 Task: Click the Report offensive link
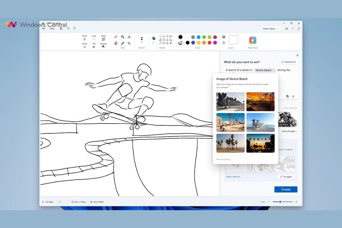(233, 177)
